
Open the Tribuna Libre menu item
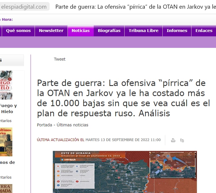(143, 31)
